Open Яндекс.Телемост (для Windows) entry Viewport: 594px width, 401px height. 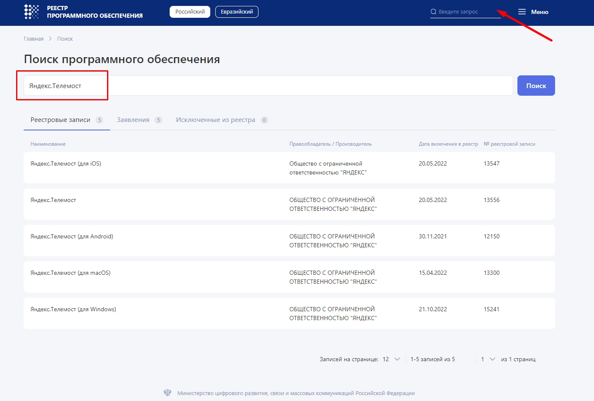click(x=73, y=309)
